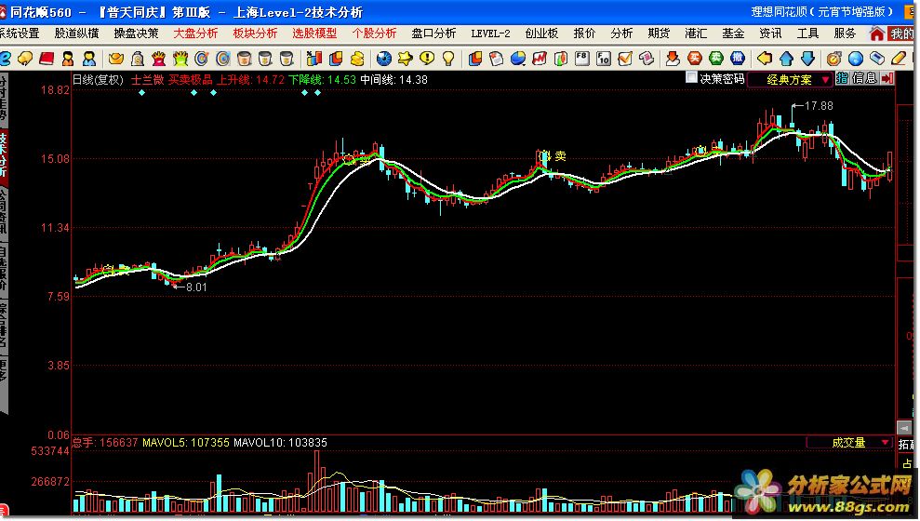920x521 pixels.
Task: Open the LEVEL-2 menu
Action: tap(490, 33)
